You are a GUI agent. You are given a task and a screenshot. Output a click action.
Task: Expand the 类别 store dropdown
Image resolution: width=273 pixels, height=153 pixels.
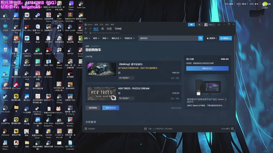click(105, 38)
